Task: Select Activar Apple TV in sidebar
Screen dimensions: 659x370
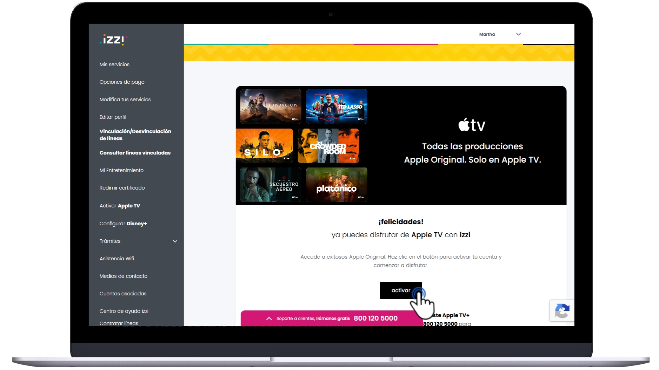Action: click(120, 206)
